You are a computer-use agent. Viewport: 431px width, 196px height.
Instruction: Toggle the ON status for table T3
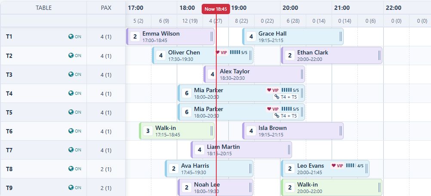(x=75, y=74)
